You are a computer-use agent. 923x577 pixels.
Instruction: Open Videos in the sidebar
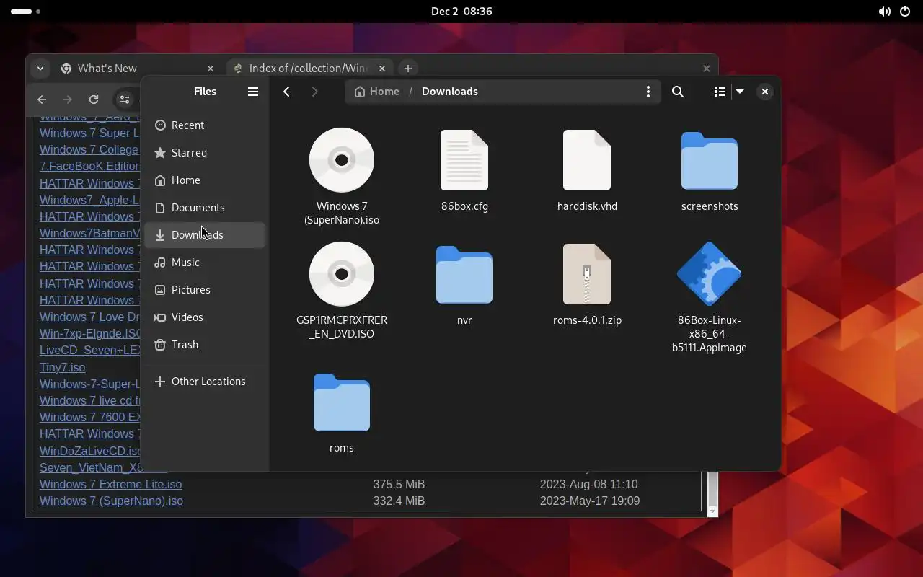pyautogui.click(x=205, y=317)
